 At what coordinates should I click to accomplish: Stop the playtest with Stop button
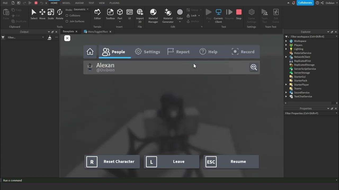[x=239, y=14]
